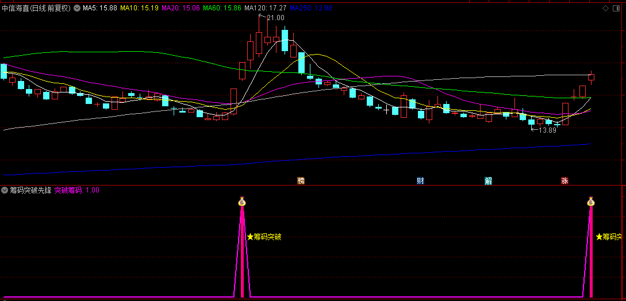Image resolution: width=626 pixels, height=301 pixels.
Task: Click the diamond icon at top right
Action: coord(605,8)
